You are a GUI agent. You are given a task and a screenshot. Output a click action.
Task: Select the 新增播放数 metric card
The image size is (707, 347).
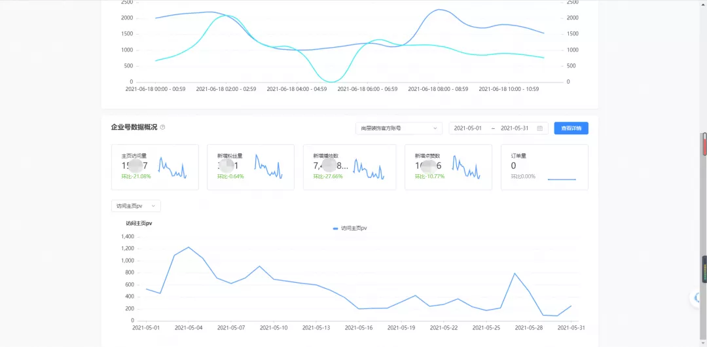(349, 167)
